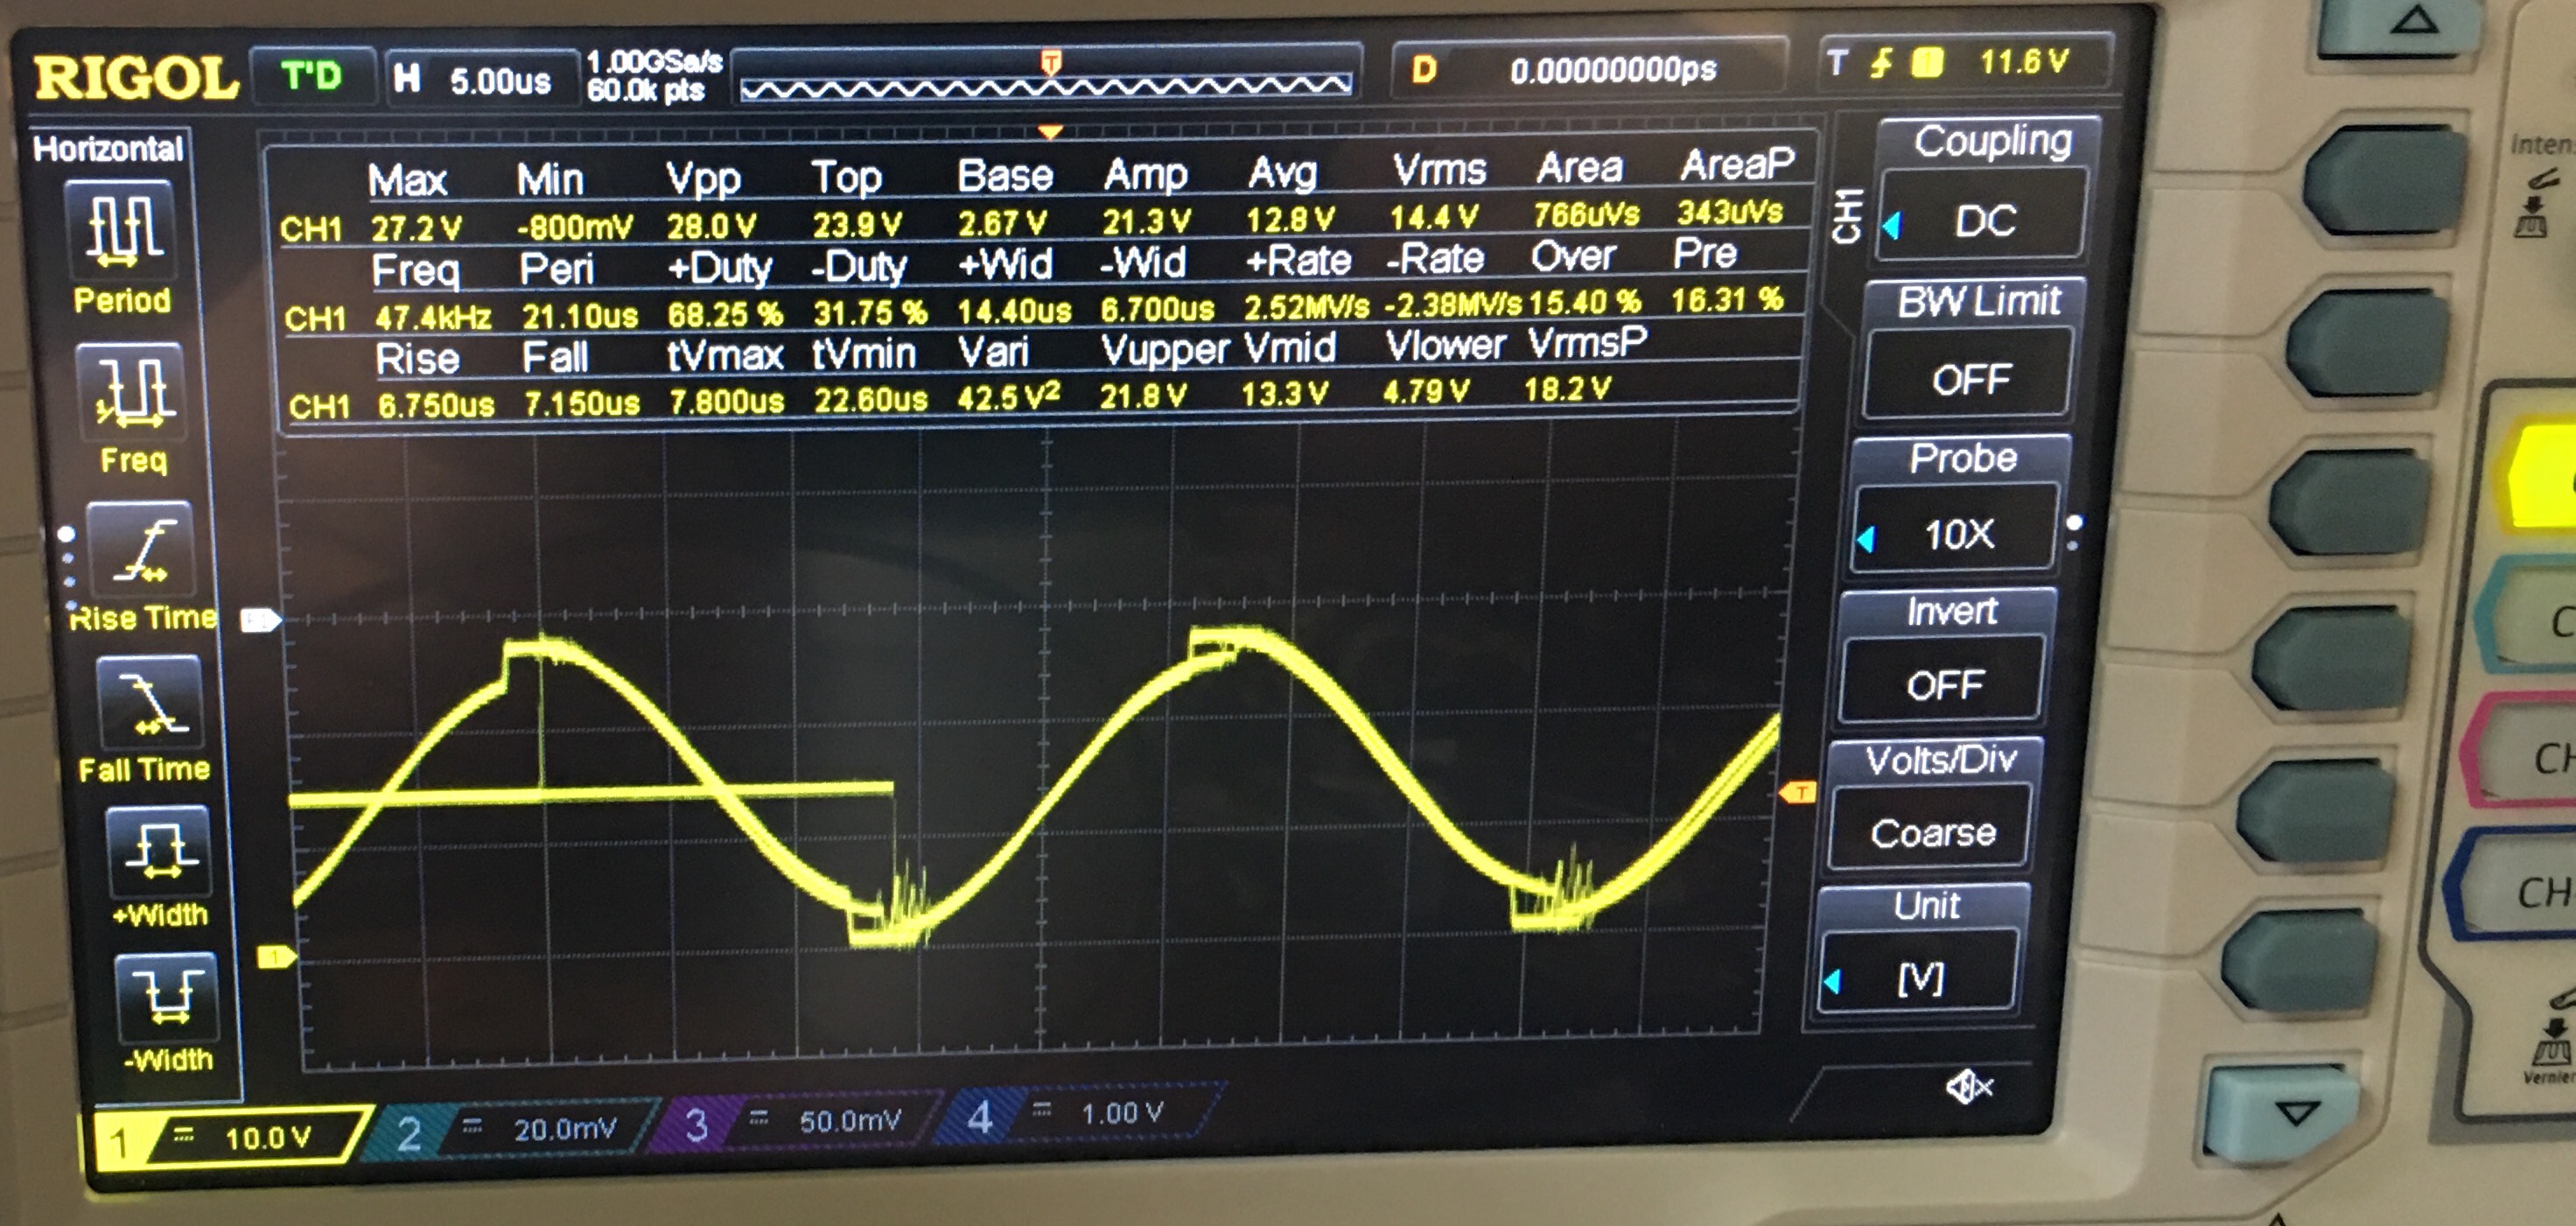Click the RIGOL logo
This screenshot has width=2576, height=1226.
click(x=136, y=78)
